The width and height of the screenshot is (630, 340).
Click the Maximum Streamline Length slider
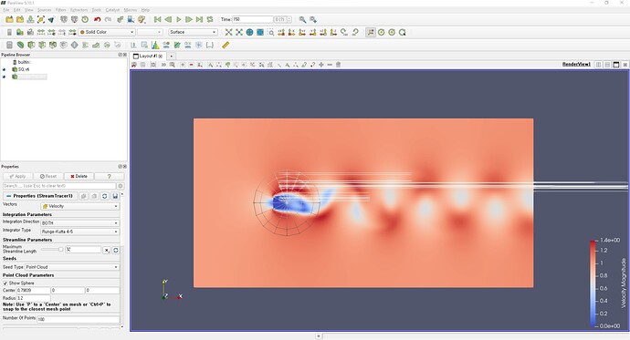pyautogui.click(x=52, y=250)
